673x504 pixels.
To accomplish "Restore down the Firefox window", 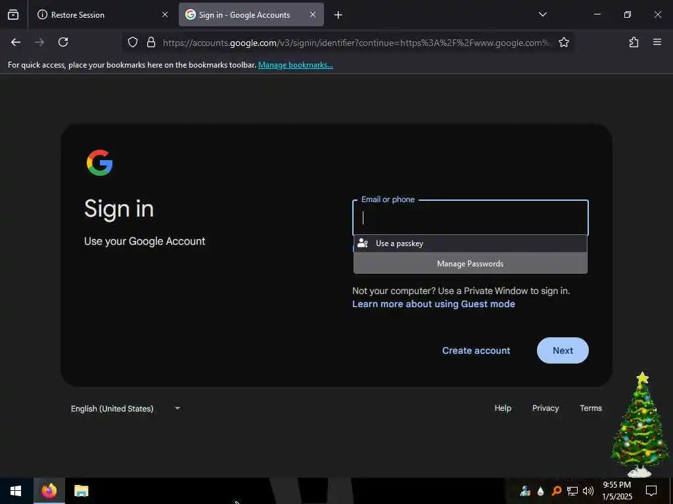I will click(628, 14).
